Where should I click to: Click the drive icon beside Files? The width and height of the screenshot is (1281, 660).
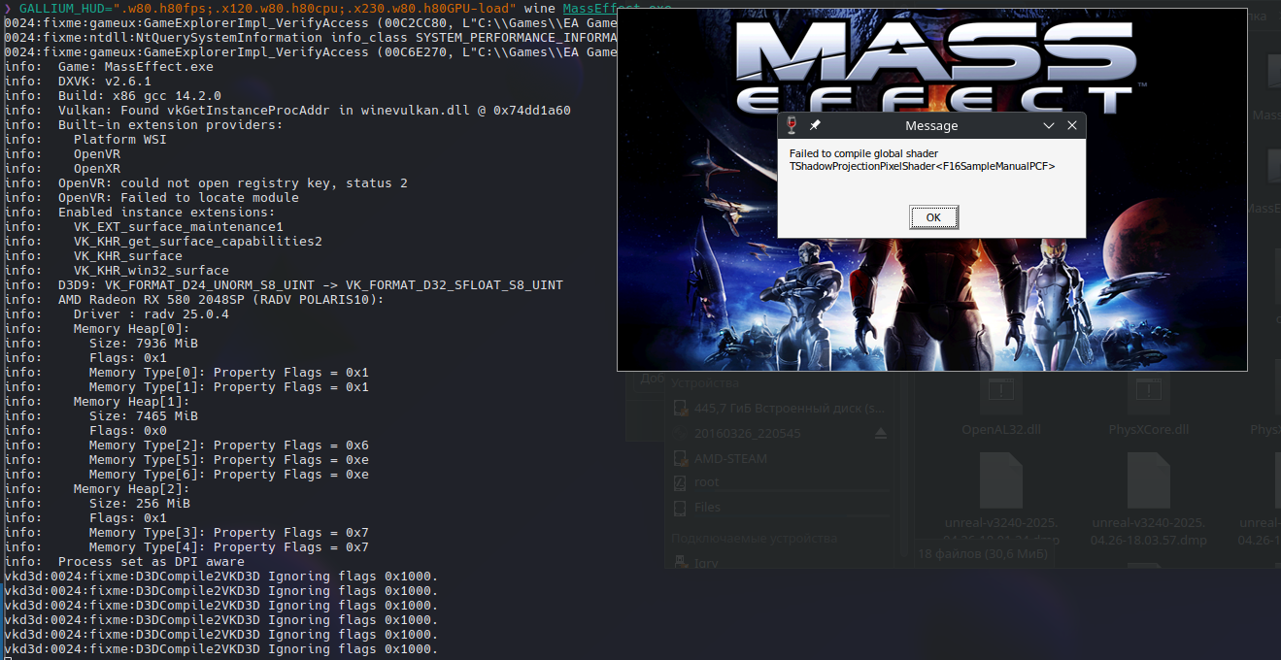point(680,507)
